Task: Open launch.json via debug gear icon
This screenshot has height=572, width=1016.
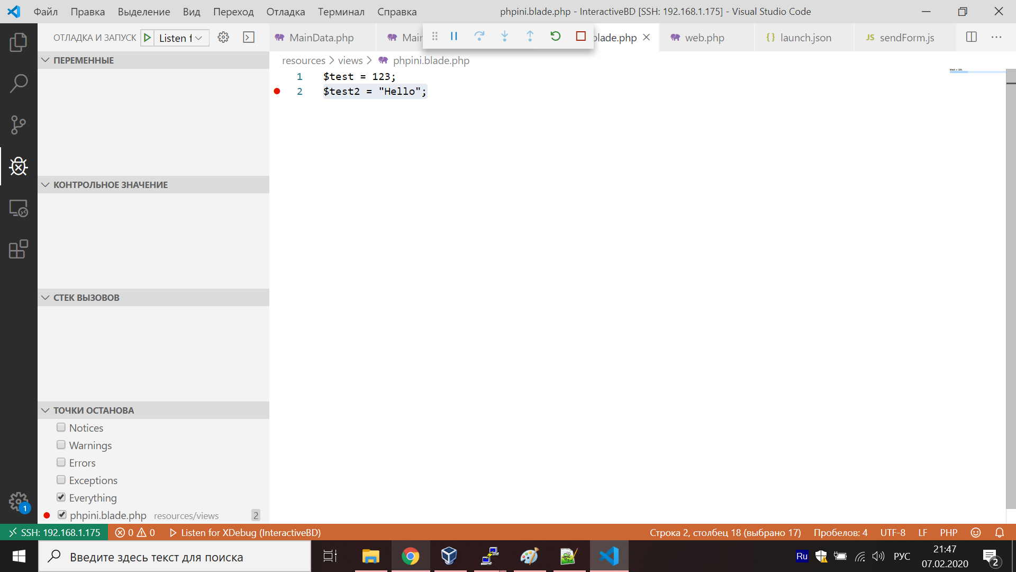Action: pos(223,38)
